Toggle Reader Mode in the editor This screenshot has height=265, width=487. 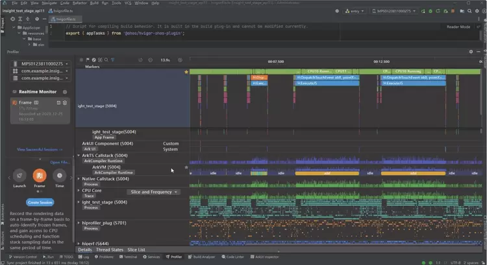click(x=459, y=27)
